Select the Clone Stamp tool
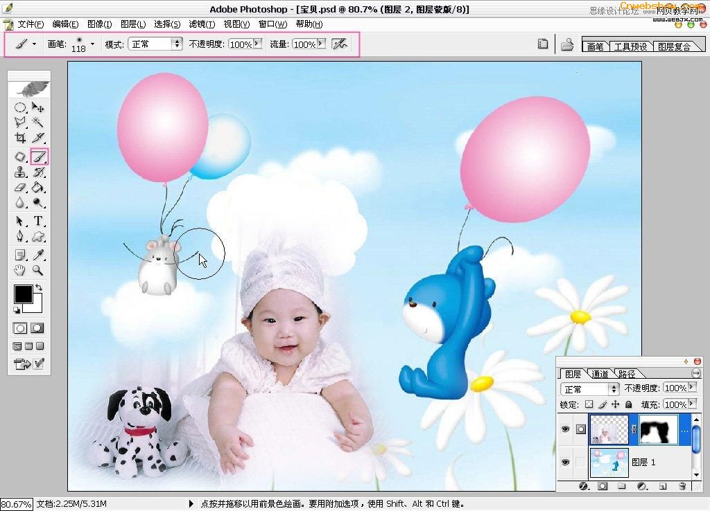710x511 pixels. pos(20,172)
